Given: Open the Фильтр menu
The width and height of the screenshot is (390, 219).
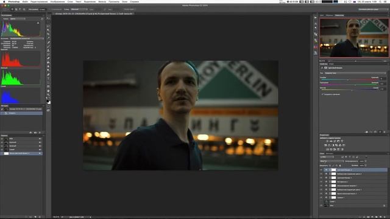Looking at the screenshot, I should point(102,1).
